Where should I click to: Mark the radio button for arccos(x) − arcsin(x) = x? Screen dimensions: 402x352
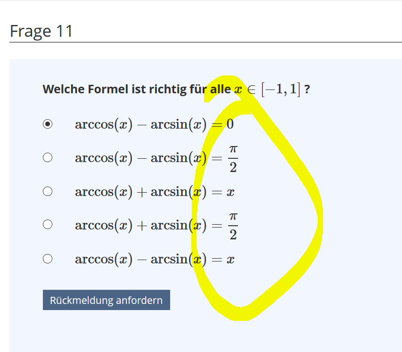[x=47, y=259]
